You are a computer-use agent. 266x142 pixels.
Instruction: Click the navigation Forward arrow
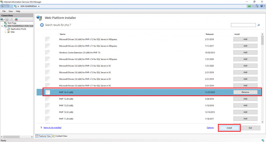[x=8, y=6]
